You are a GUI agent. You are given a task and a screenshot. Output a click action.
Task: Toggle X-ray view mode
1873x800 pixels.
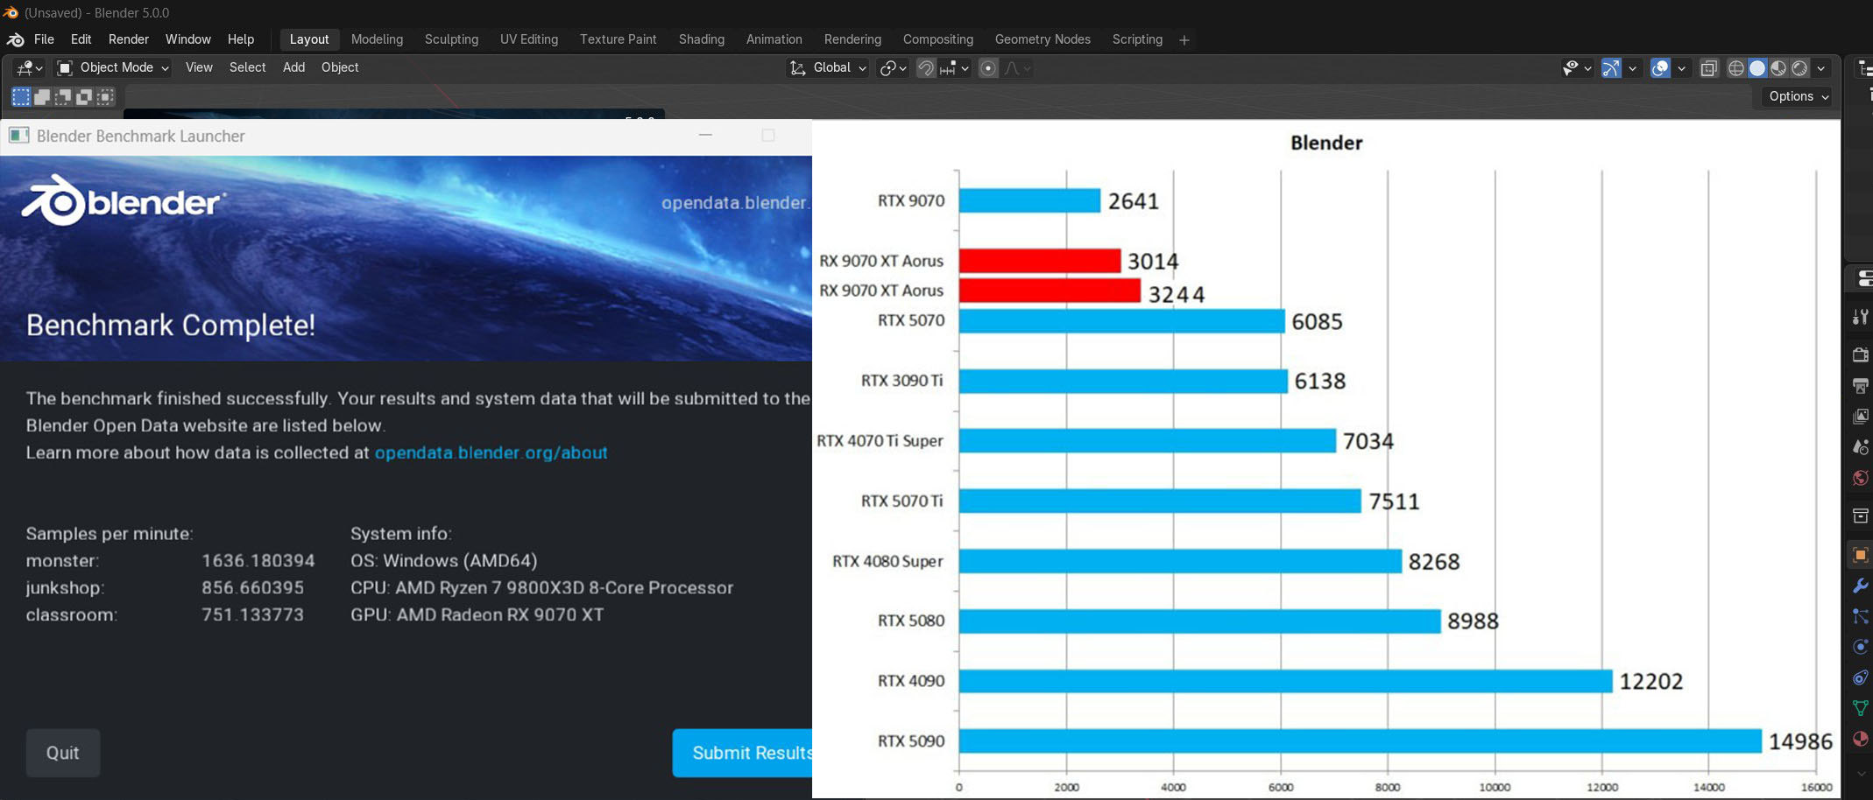click(x=1708, y=68)
